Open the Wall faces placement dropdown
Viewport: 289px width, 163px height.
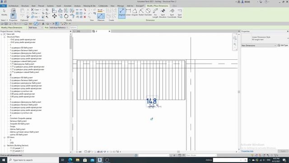click(x=35, y=28)
